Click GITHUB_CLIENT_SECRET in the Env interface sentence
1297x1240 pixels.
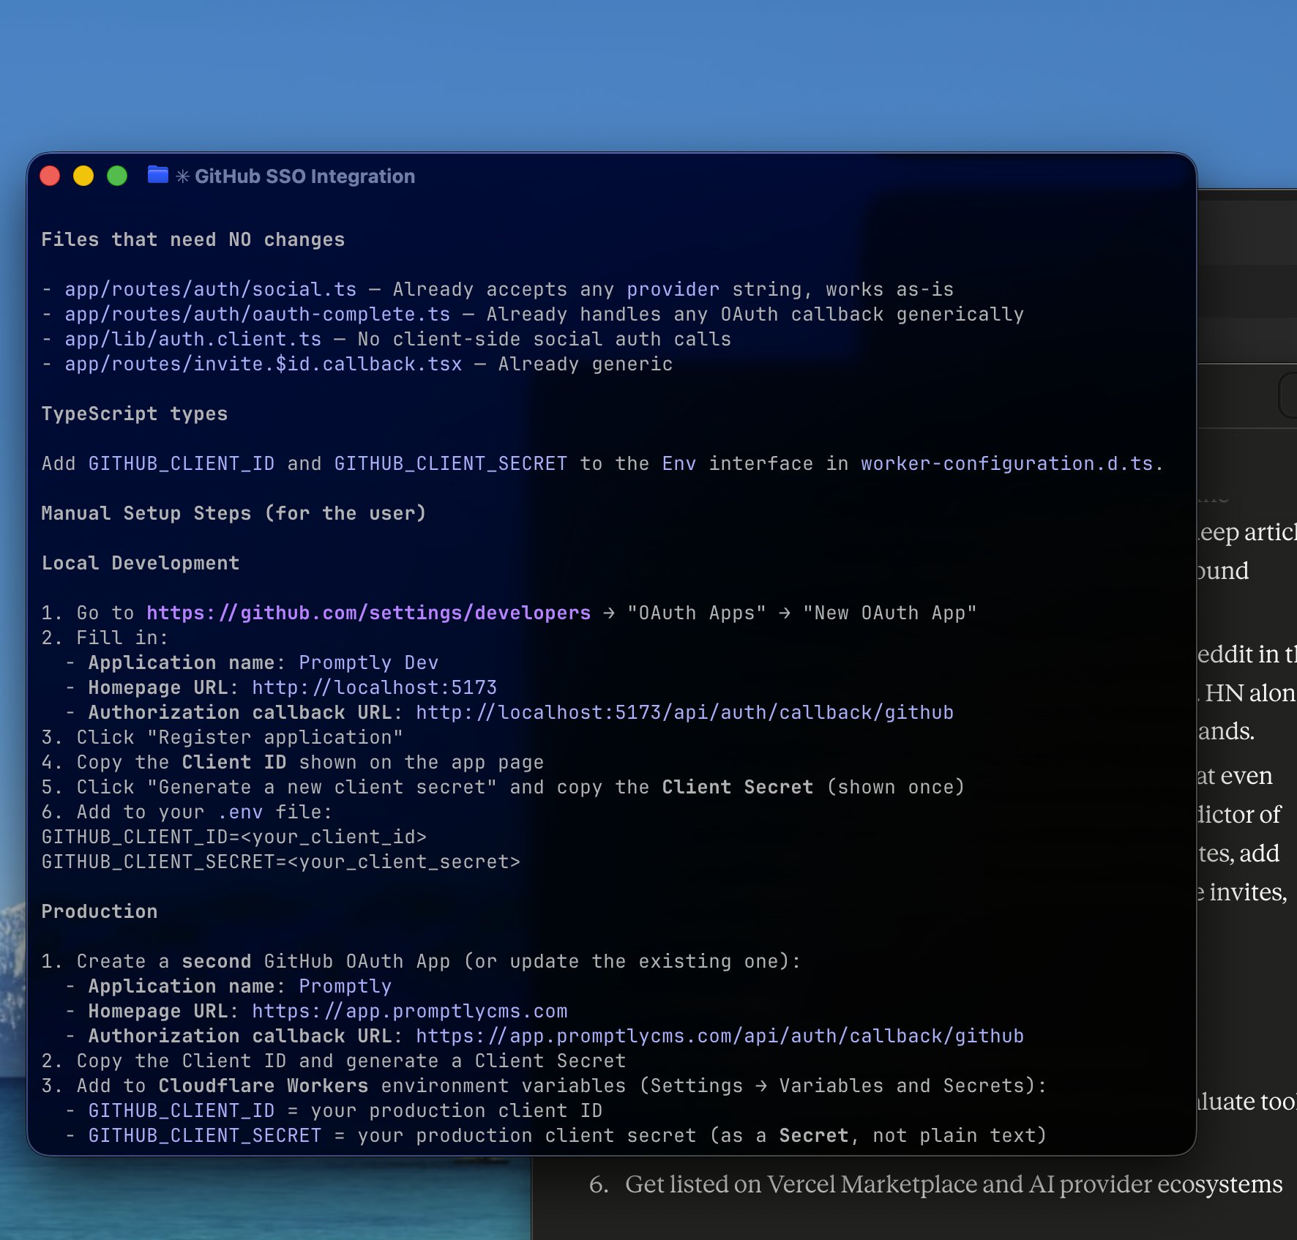(x=451, y=463)
